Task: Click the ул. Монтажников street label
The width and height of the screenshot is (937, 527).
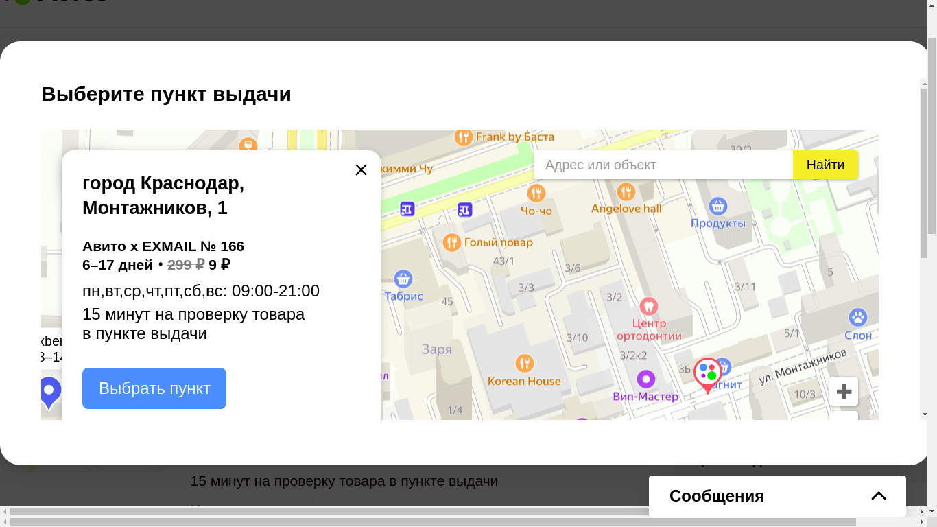Action: pyautogui.click(x=803, y=366)
